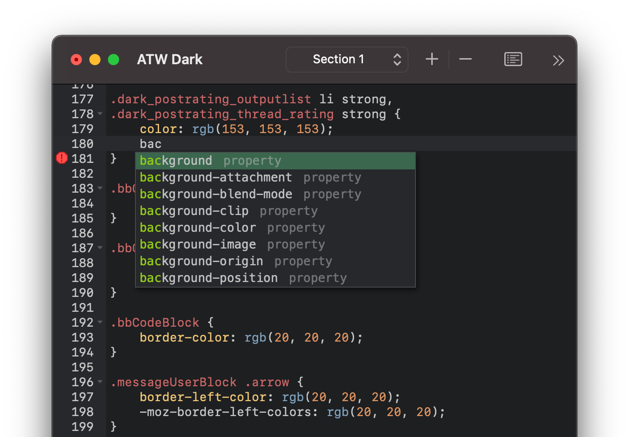Fold the .bbCodeBlock rule at line 192
The image size is (629, 437).
click(x=100, y=322)
